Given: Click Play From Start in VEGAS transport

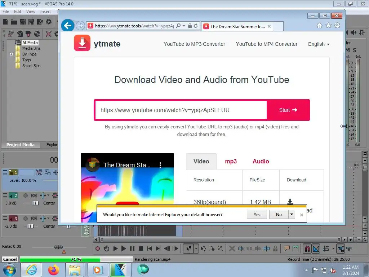Looking at the screenshot, I should (x=115, y=249).
